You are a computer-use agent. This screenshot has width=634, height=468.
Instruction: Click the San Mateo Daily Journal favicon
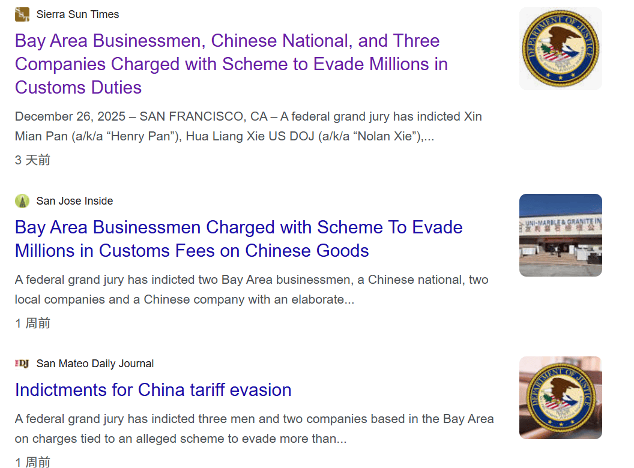[22, 364]
